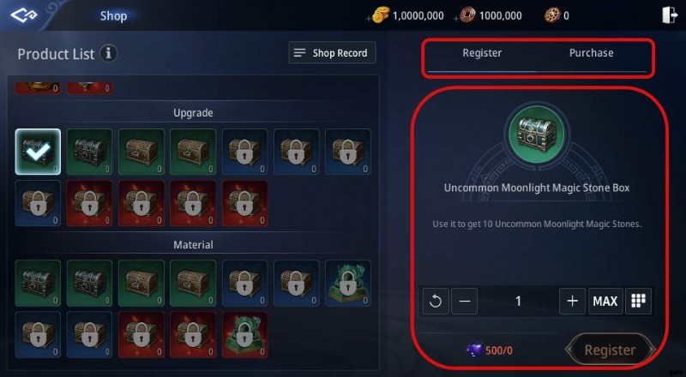Screen dimensions: 686x377
Task: Click the gold coins currency icon
Action: (381, 15)
